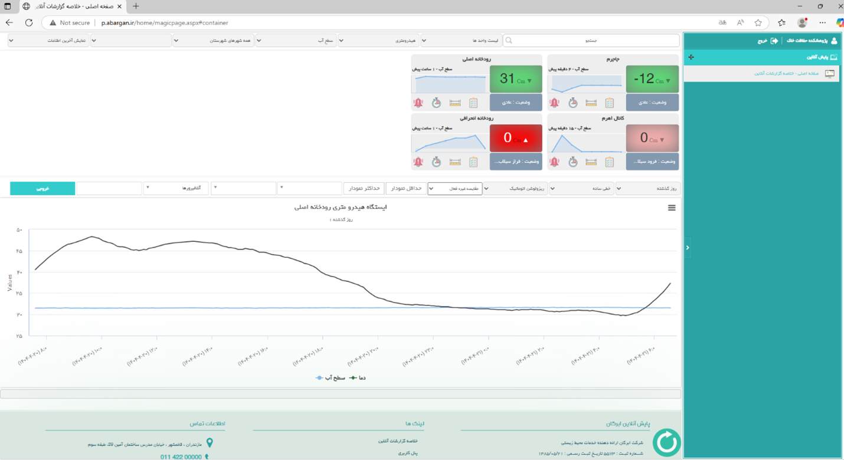Click the خروج logout link in sidebar header
Viewport: 844px width, 460px height.
click(768, 41)
